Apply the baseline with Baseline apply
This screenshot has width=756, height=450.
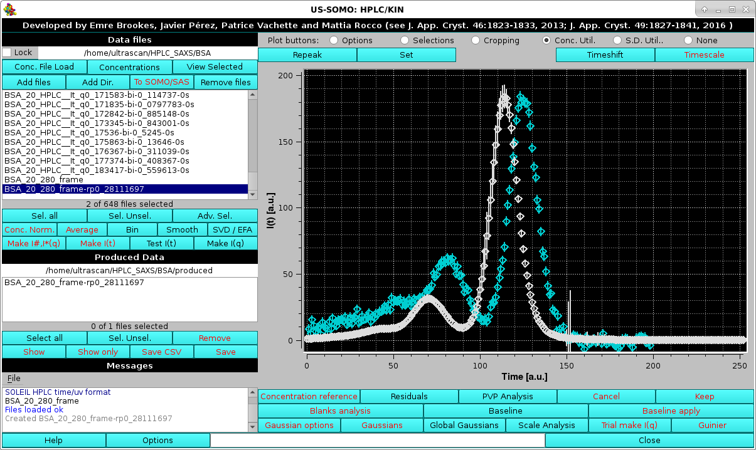671,411
